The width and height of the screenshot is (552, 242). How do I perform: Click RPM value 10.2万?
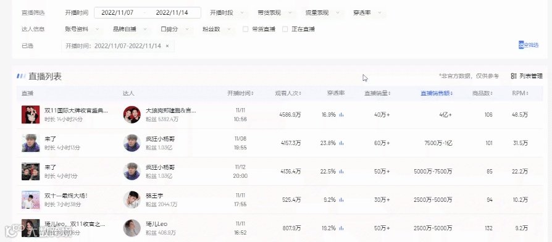pyautogui.click(x=521, y=200)
